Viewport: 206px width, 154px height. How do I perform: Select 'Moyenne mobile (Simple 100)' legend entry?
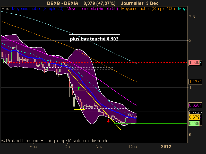148,9
